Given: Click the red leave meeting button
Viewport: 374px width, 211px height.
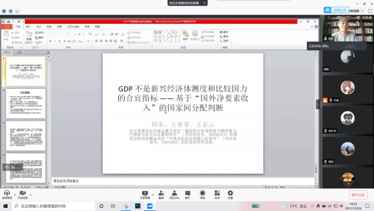Looking at the screenshot, I should [358, 195].
